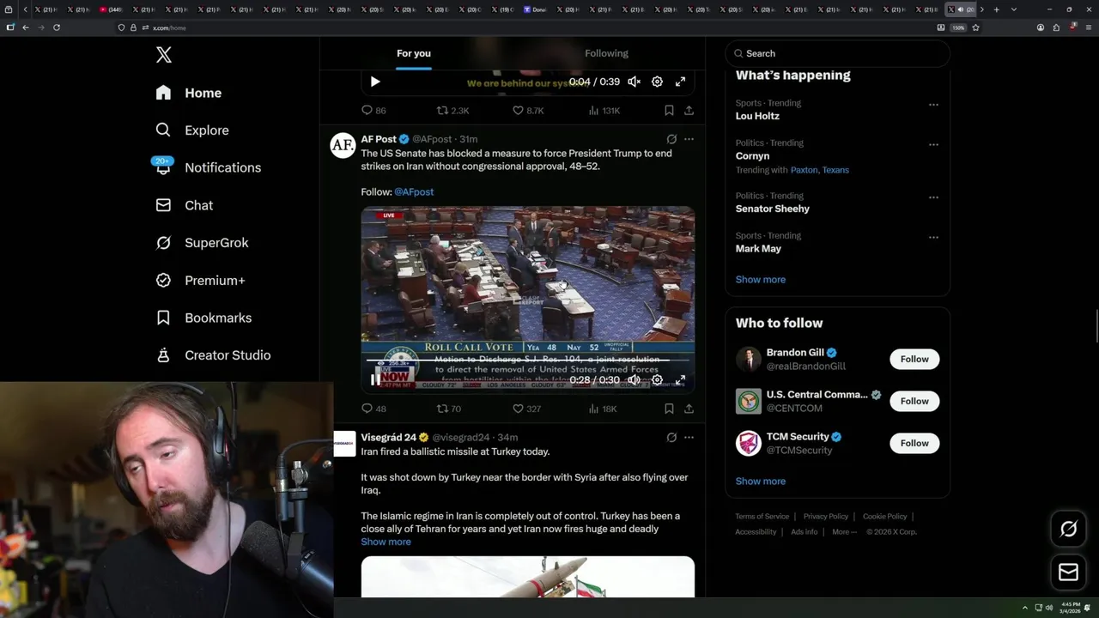Enter fullscreen on the top video

(680, 82)
